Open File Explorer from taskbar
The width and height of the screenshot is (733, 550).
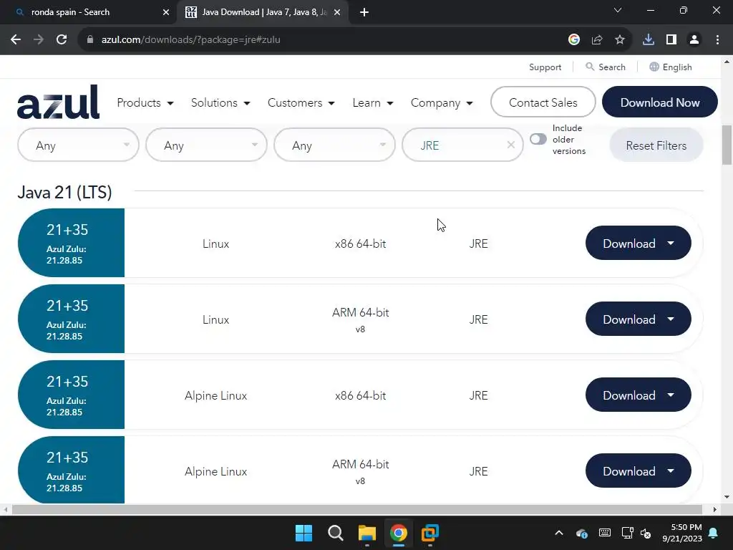367,533
